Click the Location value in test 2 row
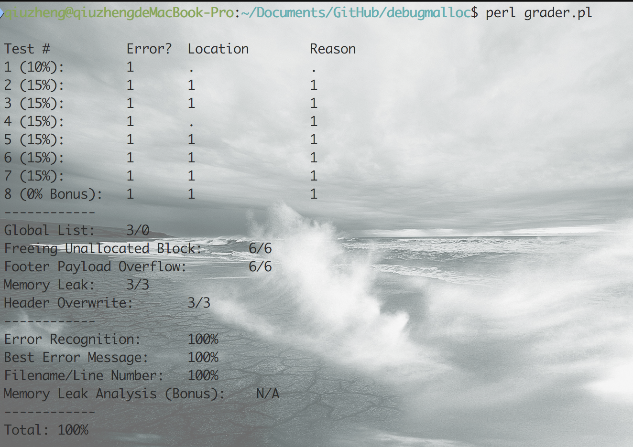 [191, 85]
